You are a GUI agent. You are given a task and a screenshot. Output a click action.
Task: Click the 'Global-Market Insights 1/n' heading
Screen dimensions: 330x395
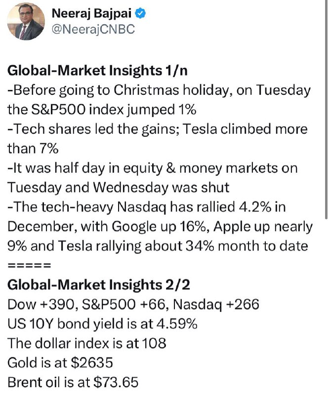(x=97, y=71)
